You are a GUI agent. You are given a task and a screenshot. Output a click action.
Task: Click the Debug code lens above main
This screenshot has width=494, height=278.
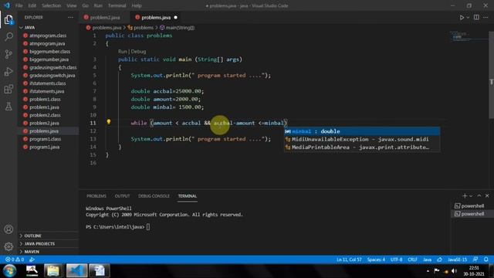pos(138,52)
